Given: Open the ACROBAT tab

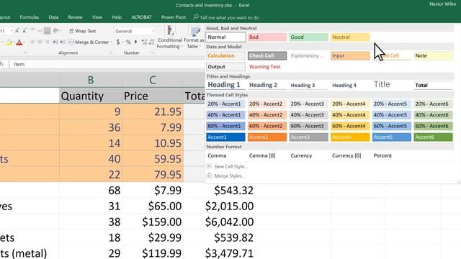Looking at the screenshot, I should point(141,17).
